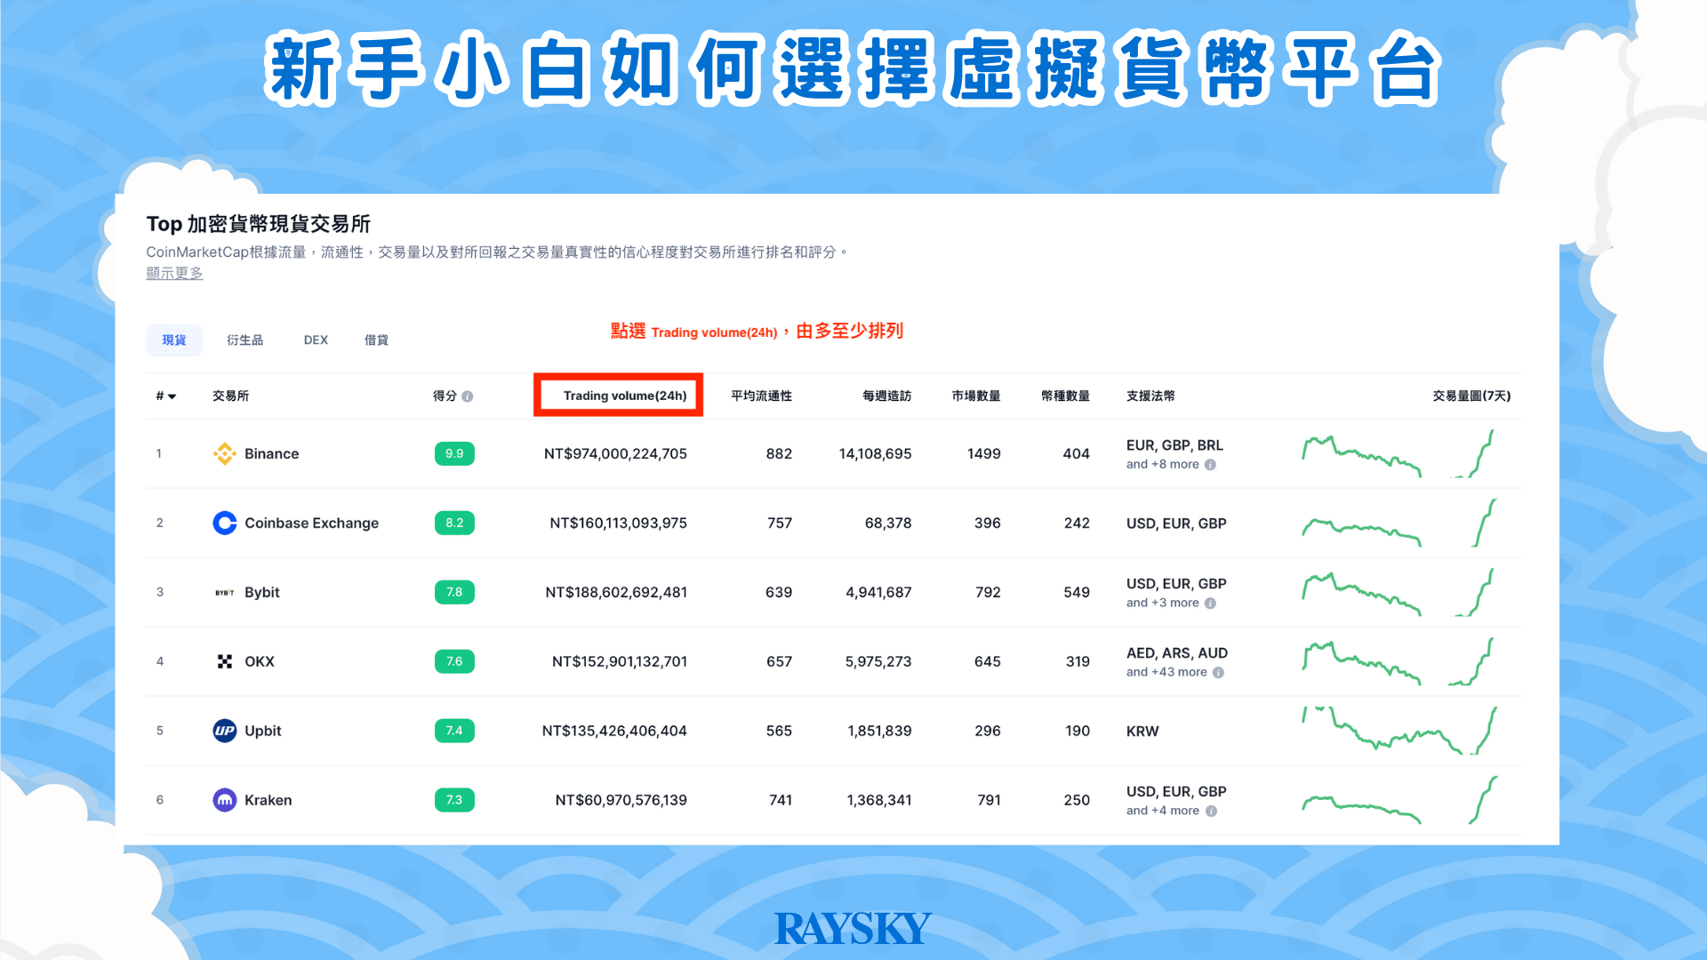Click the 交易所 column header
1707x960 pixels.
[x=230, y=396]
